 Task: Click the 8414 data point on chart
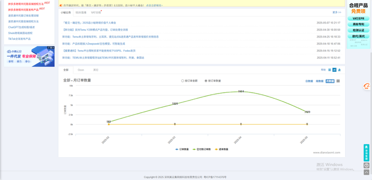[241, 92]
